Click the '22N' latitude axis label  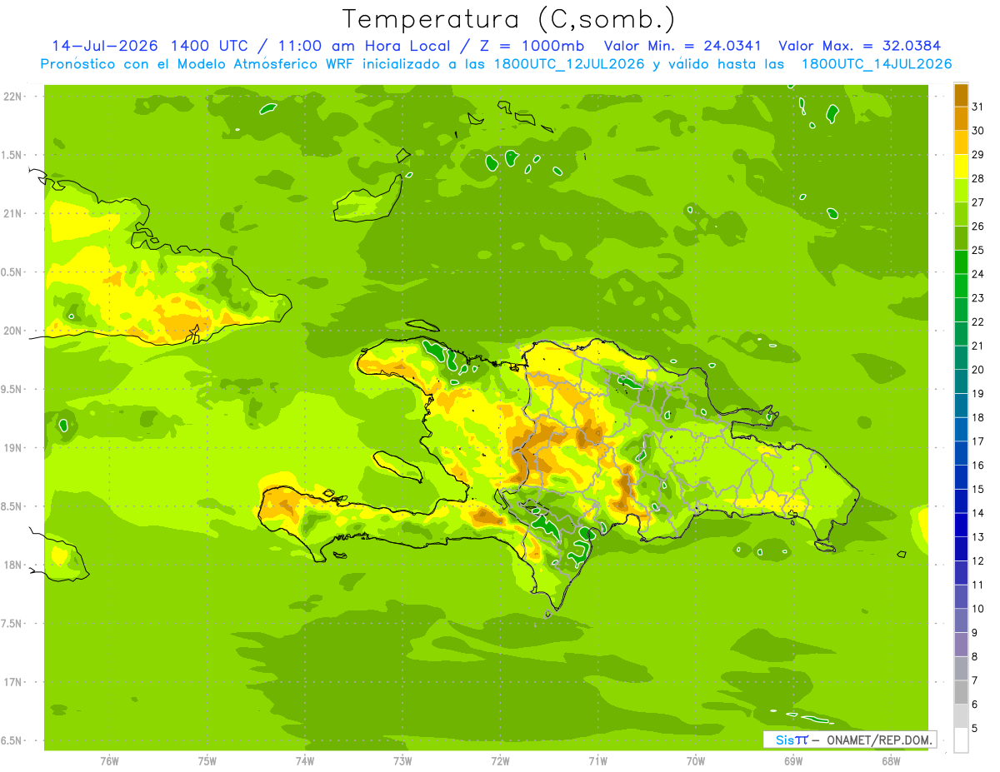[x=13, y=97]
